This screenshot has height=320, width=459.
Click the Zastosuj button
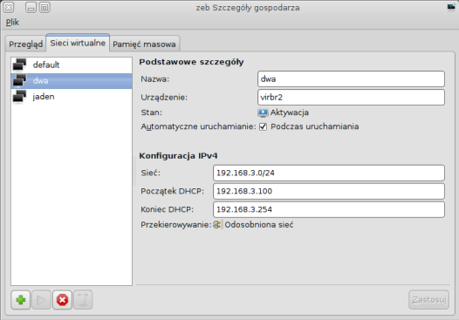tap(428, 300)
